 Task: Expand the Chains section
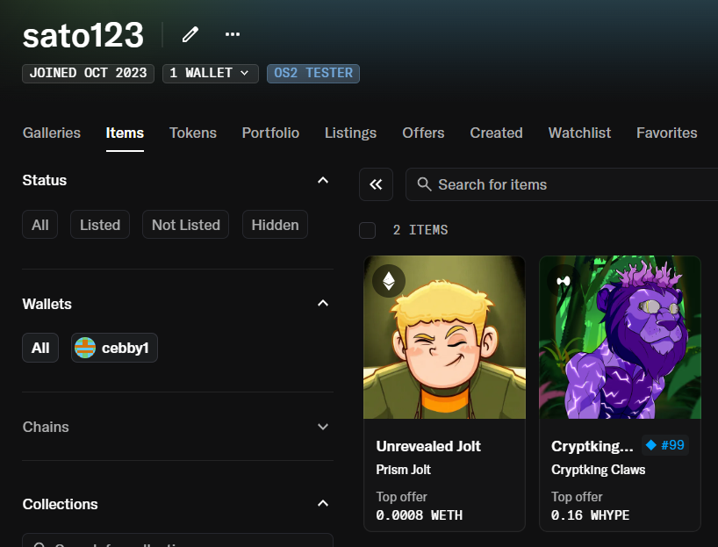coord(177,427)
